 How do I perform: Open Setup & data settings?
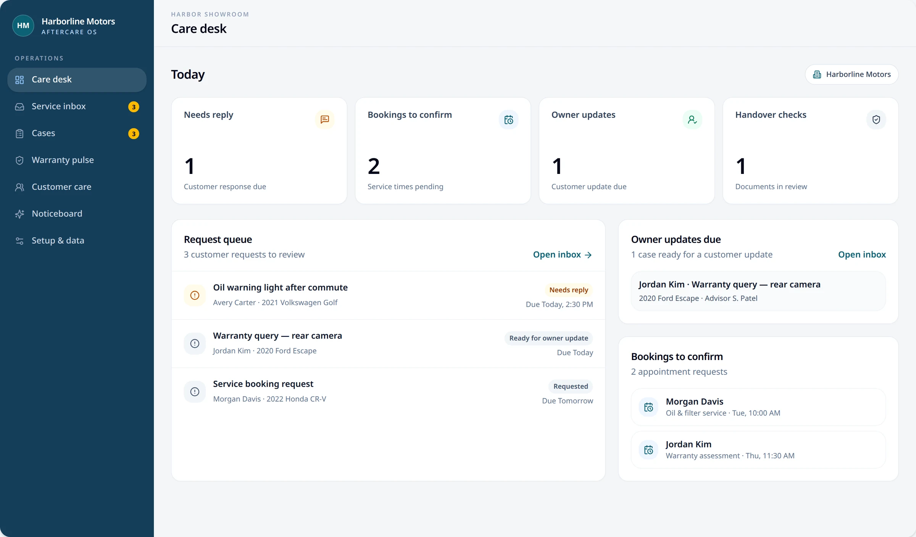coord(77,241)
